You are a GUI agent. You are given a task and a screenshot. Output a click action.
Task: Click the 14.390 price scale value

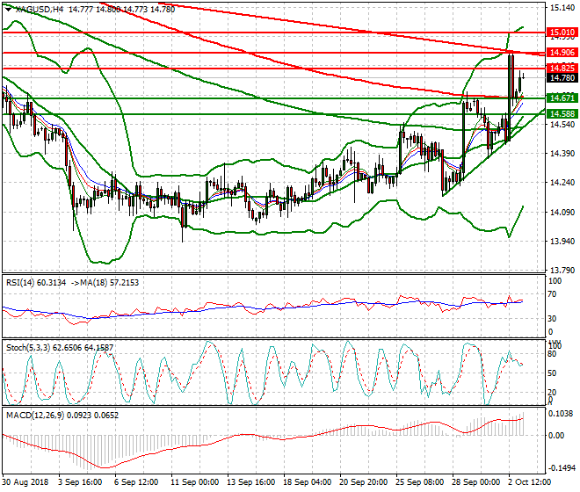click(x=562, y=154)
